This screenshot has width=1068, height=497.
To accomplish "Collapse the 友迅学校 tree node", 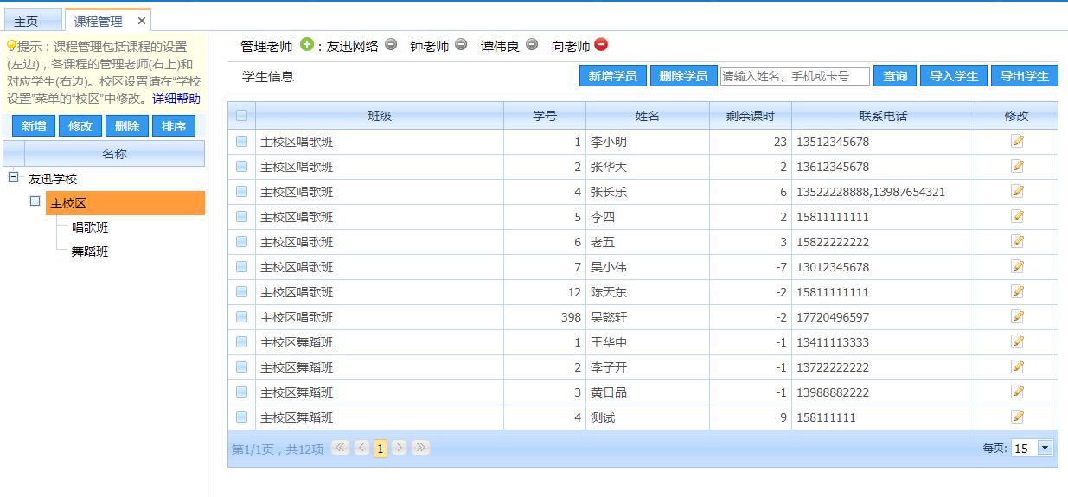I will pos(14,177).
